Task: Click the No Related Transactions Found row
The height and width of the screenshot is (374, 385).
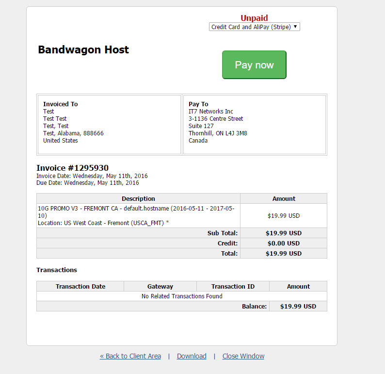Action: tap(182, 296)
